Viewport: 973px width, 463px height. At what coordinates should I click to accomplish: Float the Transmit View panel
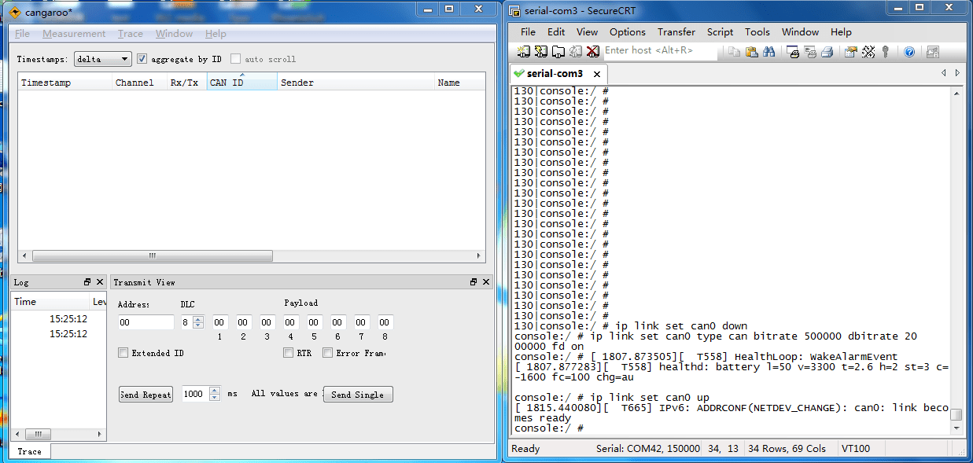pos(474,282)
